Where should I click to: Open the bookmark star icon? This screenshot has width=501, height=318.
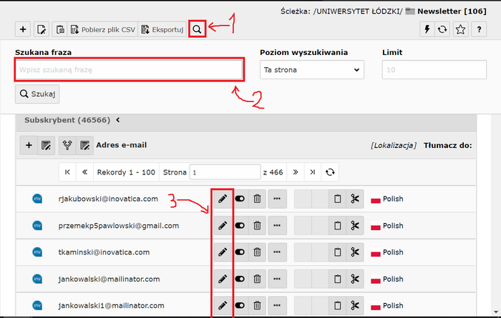[461, 29]
